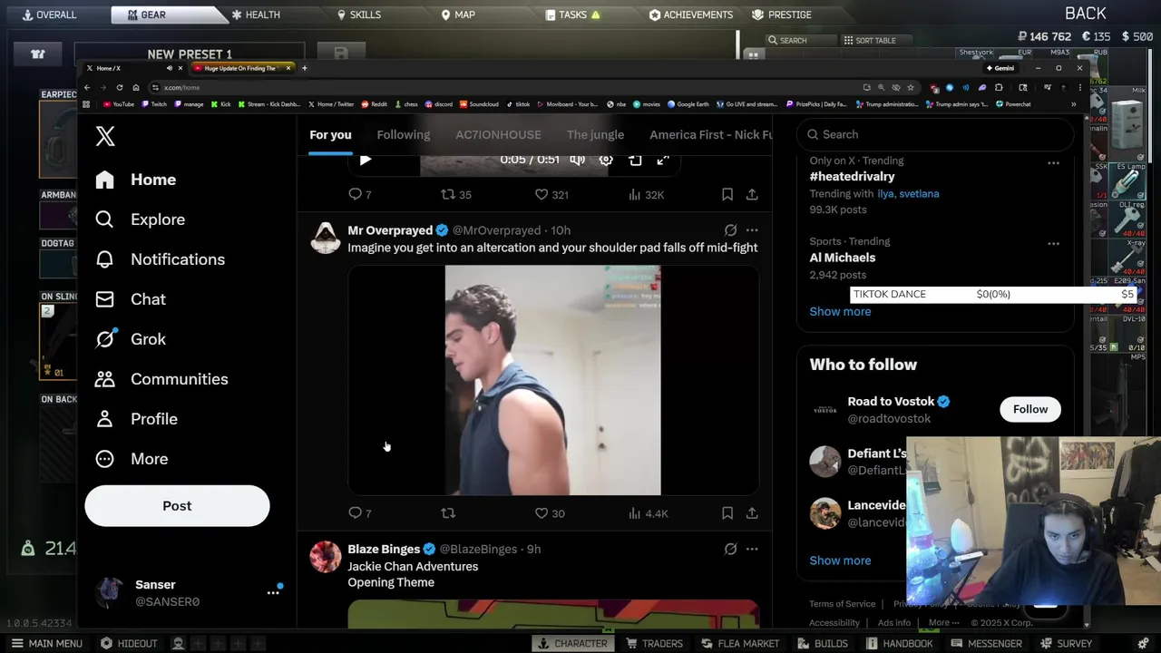The height and width of the screenshot is (653, 1161).
Task: Expand the video to fullscreen
Action: [x=663, y=160]
